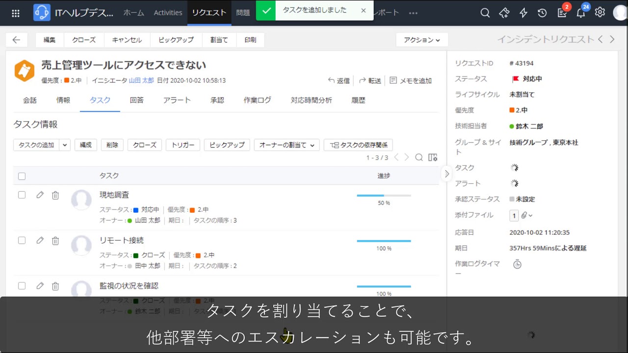Image resolution: width=628 pixels, height=353 pixels.
Task: Click the タスクの依存関係 button
Action: 359,145
